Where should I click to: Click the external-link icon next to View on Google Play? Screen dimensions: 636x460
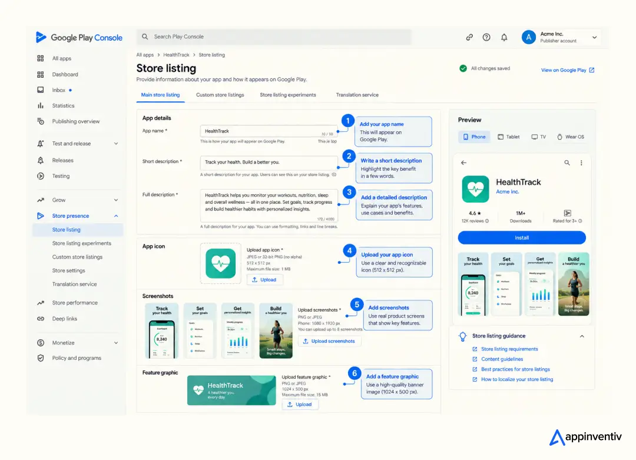point(592,70)
